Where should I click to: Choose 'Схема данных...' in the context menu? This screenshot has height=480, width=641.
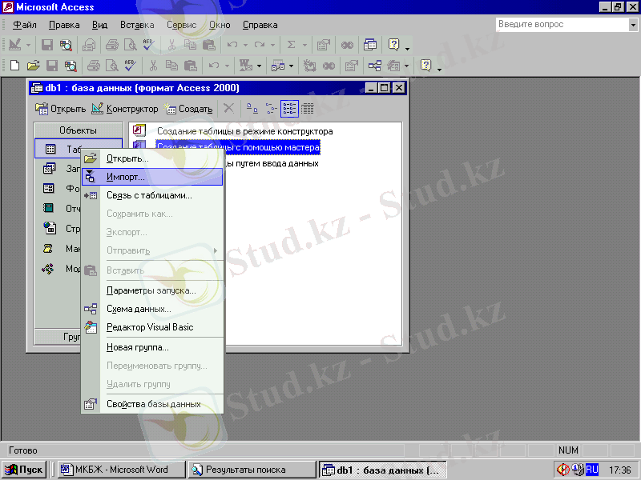(152, 309)
